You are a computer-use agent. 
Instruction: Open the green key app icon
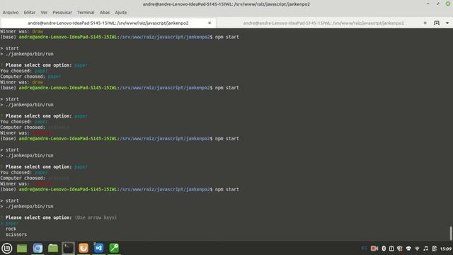point(114,248)
